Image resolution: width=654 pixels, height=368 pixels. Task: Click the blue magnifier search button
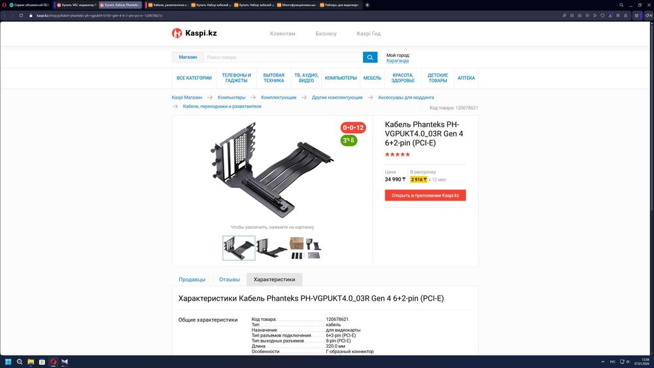tap(370, 57)
